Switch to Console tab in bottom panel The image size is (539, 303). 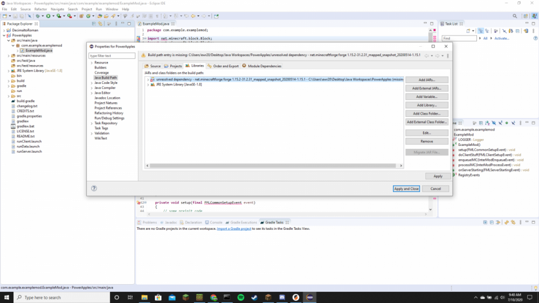coord(213,222)
